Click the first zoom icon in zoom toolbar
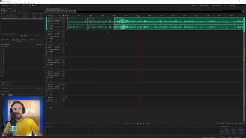 click(x=218, y=123)
